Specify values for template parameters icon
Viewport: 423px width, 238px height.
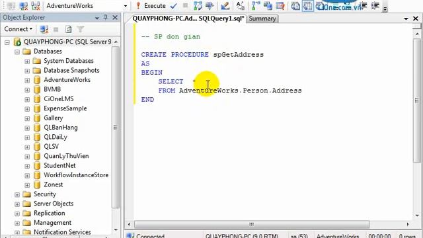240,6
